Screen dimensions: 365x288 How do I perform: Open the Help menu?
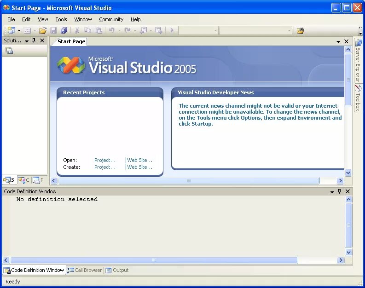coord(135,19)
